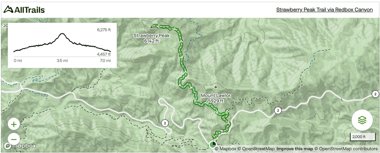Zoom in with the plus button
This screenshot has height=153, width=380.
pos(14,125)
